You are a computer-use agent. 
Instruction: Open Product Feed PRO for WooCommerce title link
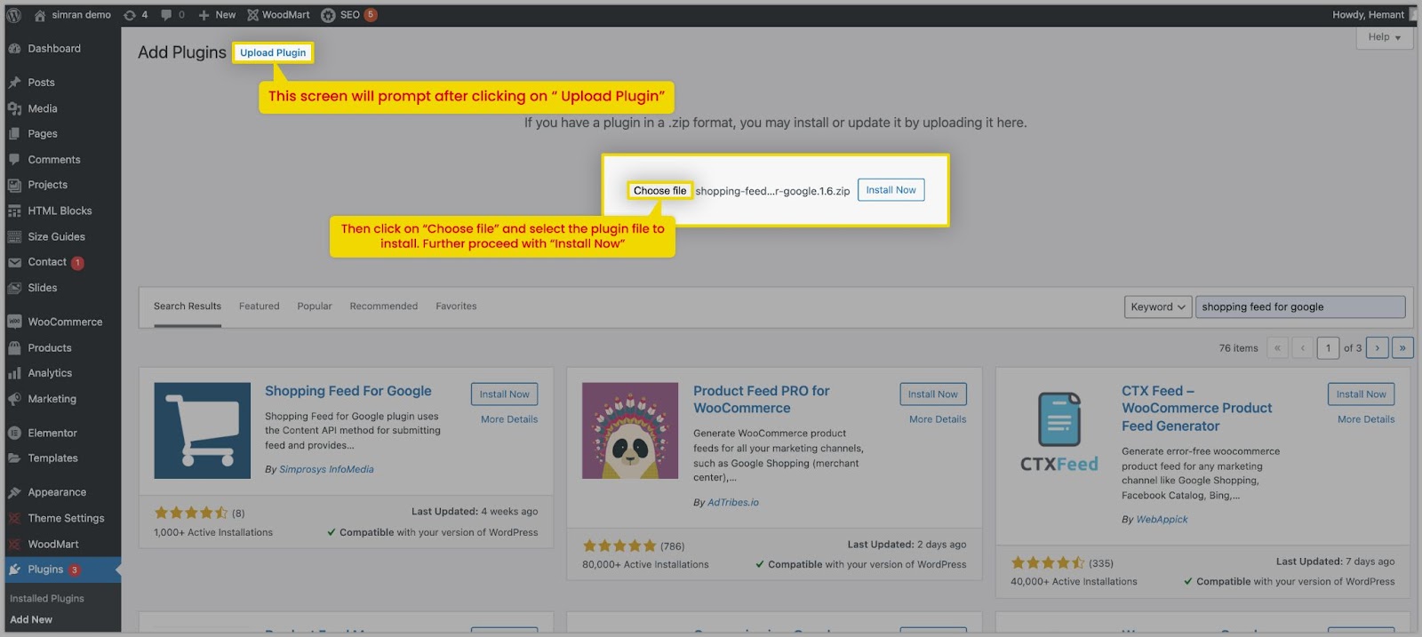point(762,400)
